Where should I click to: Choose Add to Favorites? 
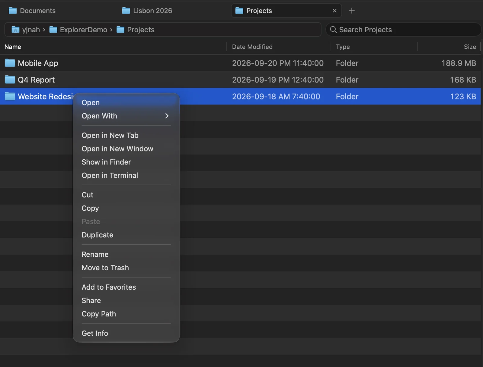(126, 287)
